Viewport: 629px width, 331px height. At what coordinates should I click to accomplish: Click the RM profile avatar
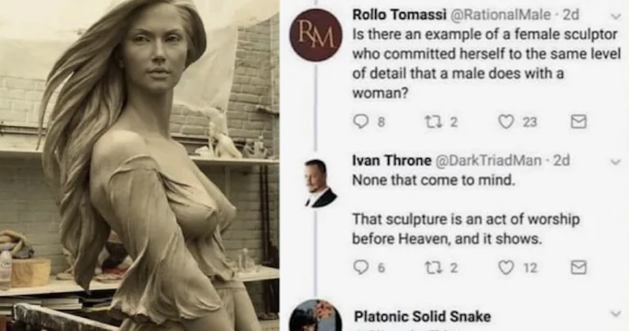316,35
